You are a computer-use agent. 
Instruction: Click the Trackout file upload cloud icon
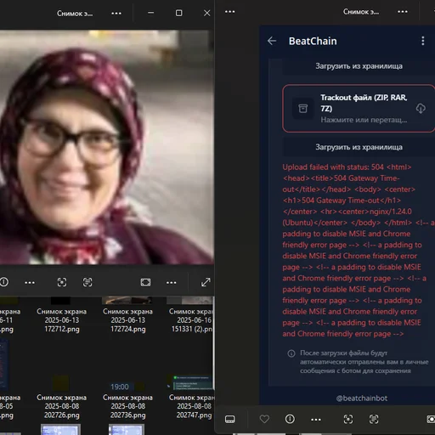[x=421, y=109]
